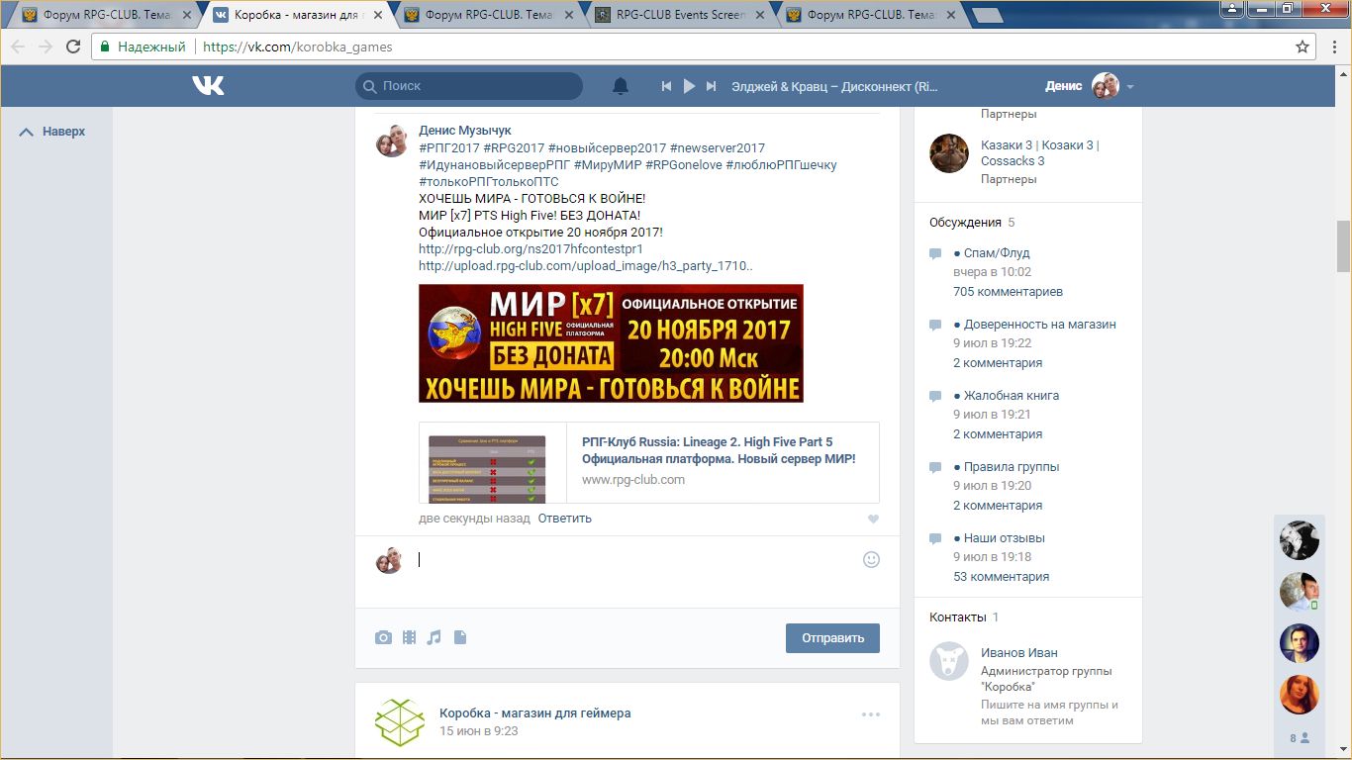
Task: Open the upload.rpg-club.com image link
Action: [586, 266]
